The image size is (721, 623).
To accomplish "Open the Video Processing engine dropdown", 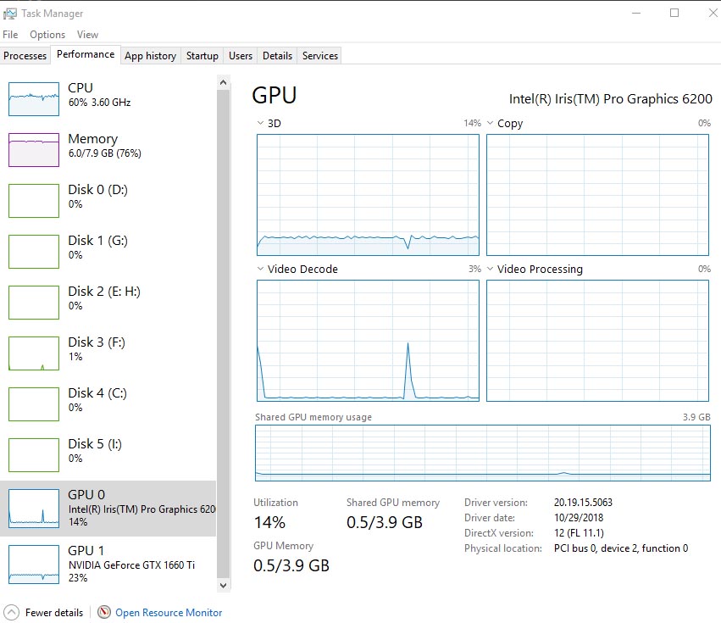I will pyautogui.click(x=491, y=270).
